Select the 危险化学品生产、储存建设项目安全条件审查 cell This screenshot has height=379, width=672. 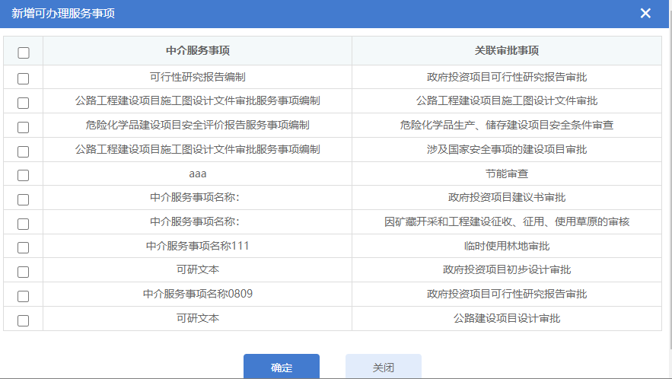(x=507, y=125)
